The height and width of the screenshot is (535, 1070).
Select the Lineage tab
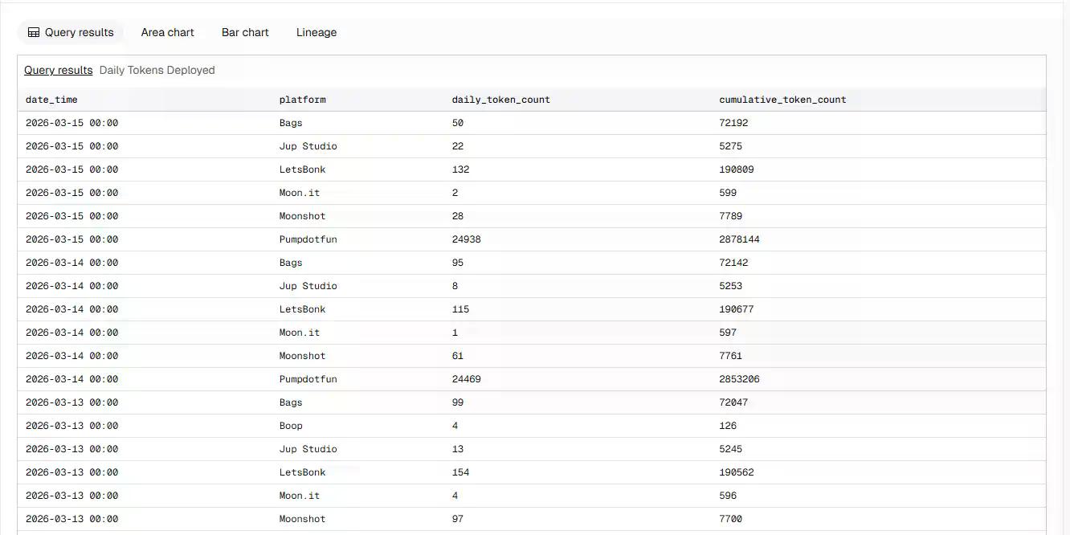coord(316,33)
